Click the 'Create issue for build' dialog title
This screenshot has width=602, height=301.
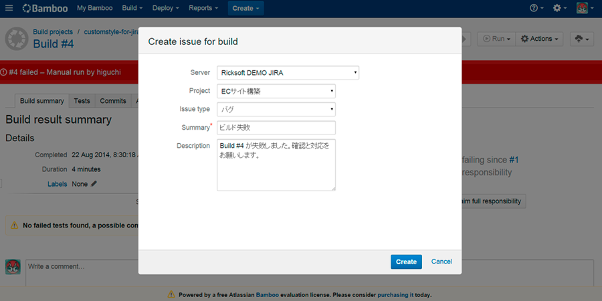click(193, 41)
